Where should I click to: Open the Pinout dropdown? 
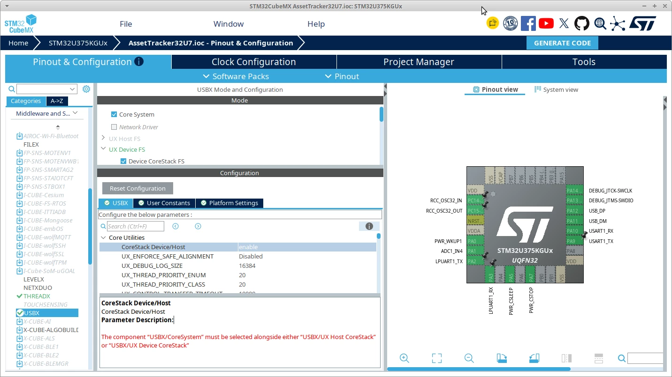click(x=342, y=76)
